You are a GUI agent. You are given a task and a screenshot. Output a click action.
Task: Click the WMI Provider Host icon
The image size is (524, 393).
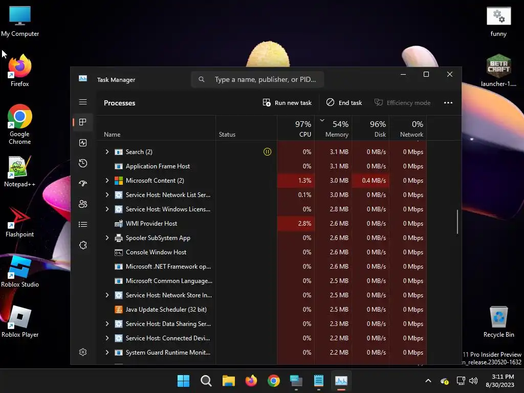pos(118,224)
